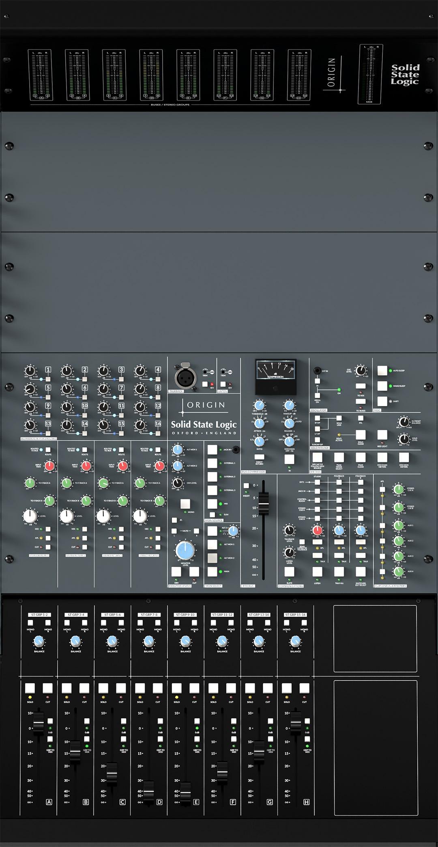Select External 1 as monitor source
The height and width of the screenshot is (847, 438).
(x=213, y=463)
